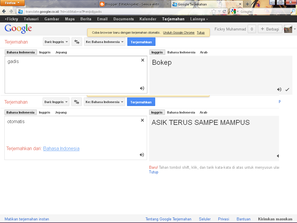The width and height of the screenshot is (297, 223).
Task: Open the notifications counter showing 0
Action: click(252, 29)
